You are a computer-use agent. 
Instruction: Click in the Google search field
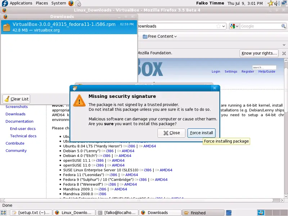260,26
